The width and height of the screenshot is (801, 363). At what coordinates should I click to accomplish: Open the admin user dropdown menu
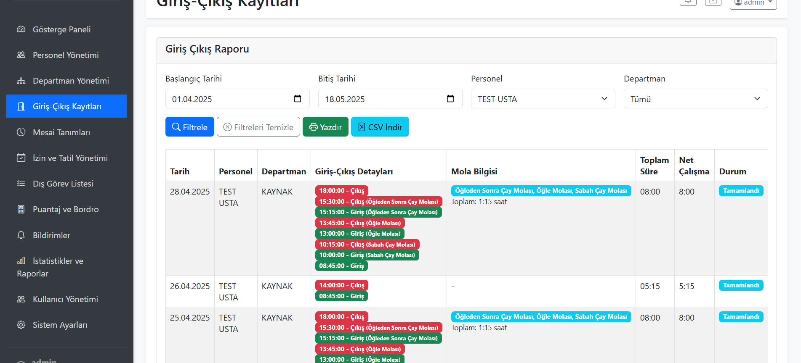tap(753, 3)
